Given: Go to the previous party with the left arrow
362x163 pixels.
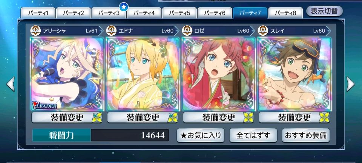Looking at the screenshot, I should tap(11, 84).
